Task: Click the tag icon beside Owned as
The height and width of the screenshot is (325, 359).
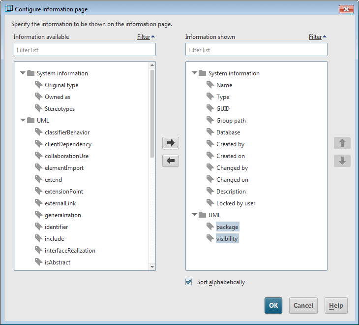Action: coord(39,97)
